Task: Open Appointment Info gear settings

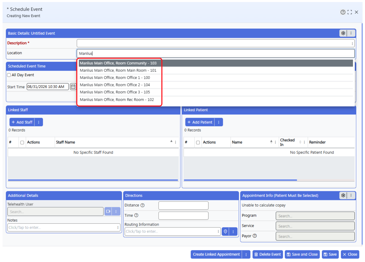Action: (343, 195)
